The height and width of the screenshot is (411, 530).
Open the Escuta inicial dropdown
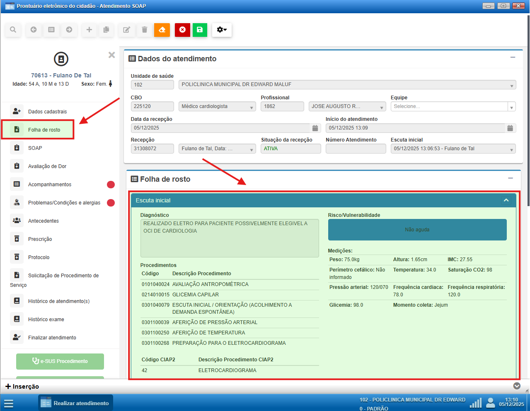point(511,149)
